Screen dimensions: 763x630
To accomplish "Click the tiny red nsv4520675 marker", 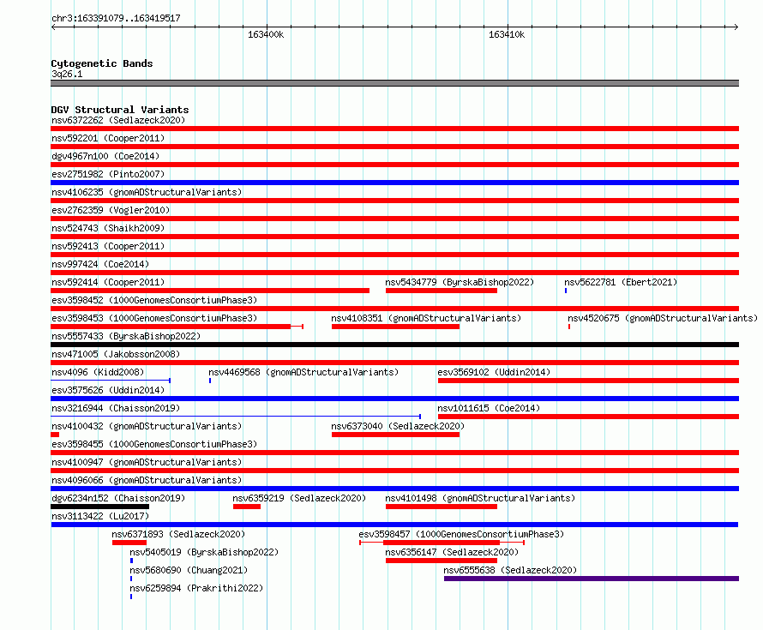I will pos(569,327).
